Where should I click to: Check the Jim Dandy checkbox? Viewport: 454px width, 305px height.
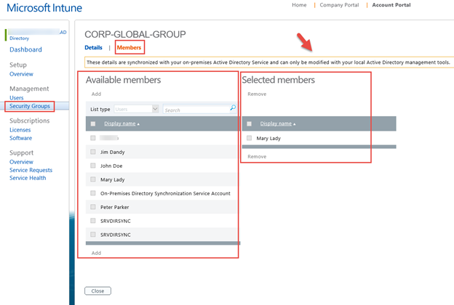(93, 152)
